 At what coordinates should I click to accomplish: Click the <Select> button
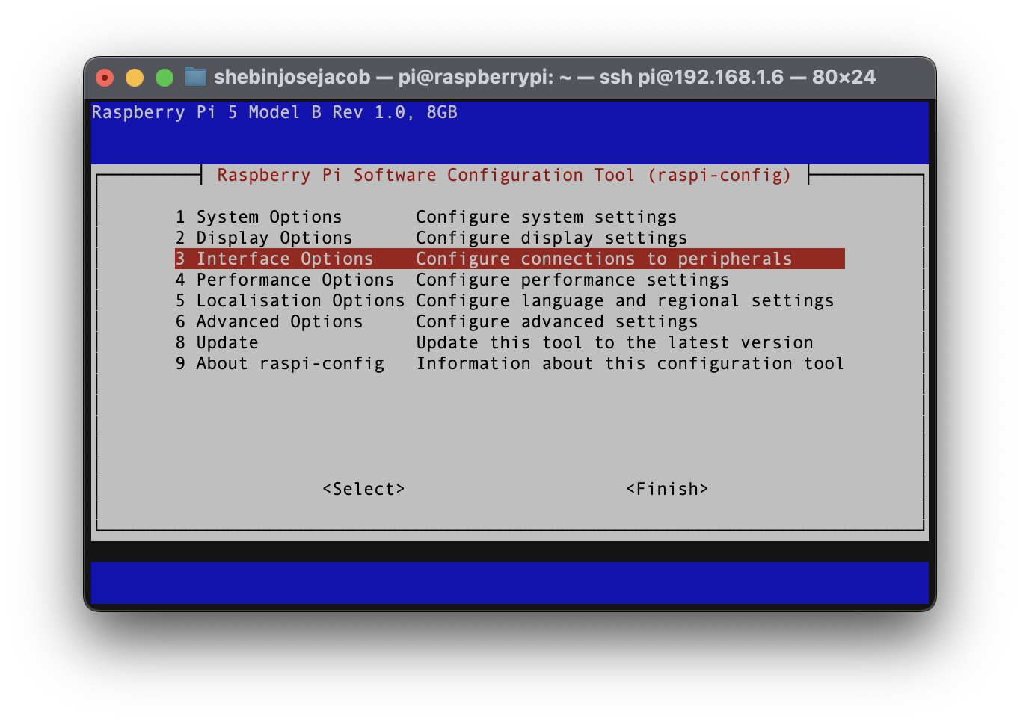pos(363,489)
